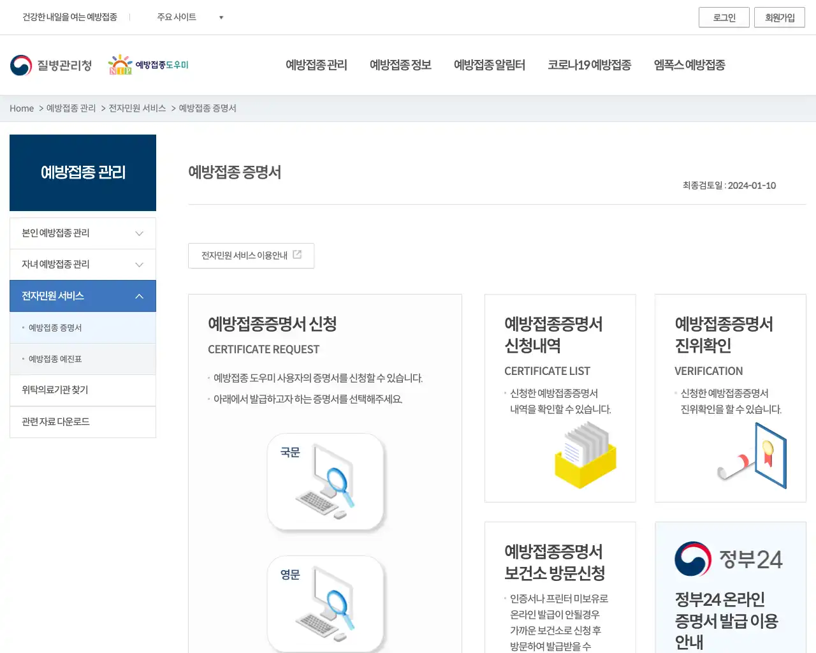Select 예방접종 예진표 in the sidebar
Image resolution: width=816 pixels, height=653 pixels.
pos(55,358)
